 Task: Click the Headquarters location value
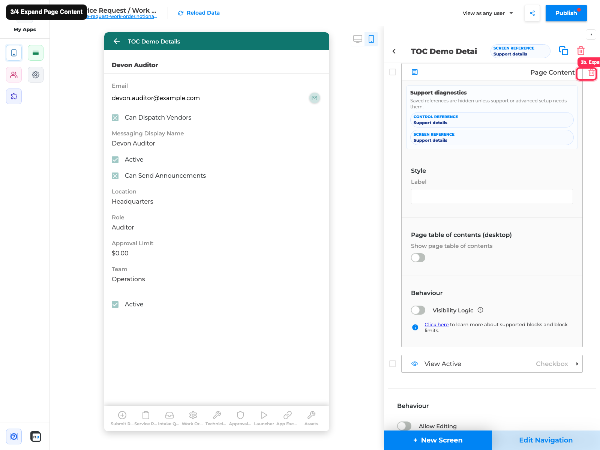tap(132, 201)
